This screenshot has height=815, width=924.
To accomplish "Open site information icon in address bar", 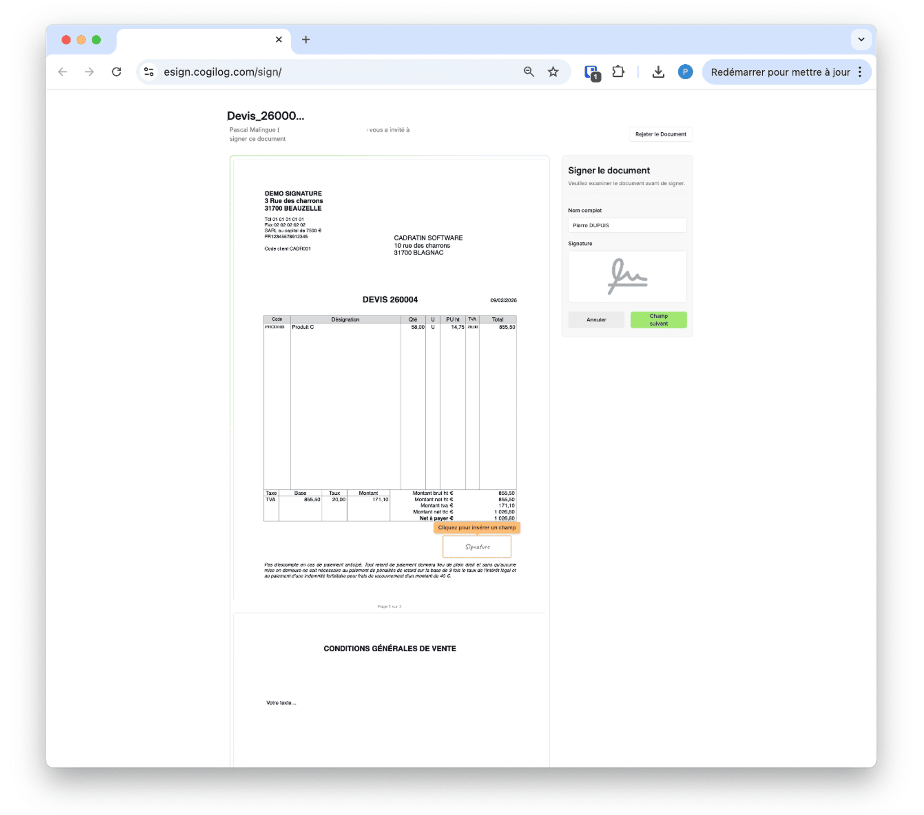I will click(x=149, y=72).
